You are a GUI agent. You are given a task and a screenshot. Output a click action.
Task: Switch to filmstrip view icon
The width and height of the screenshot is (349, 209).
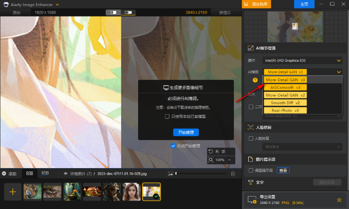click(45, 173)
